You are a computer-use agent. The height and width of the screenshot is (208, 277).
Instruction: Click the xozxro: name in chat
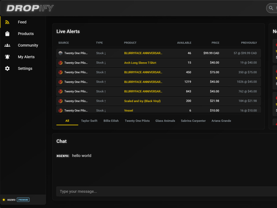click(x=63, y=156)
